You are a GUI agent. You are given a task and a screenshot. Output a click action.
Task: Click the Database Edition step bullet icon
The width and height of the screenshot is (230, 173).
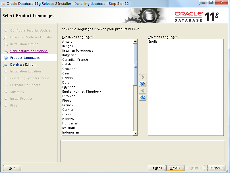6,65
